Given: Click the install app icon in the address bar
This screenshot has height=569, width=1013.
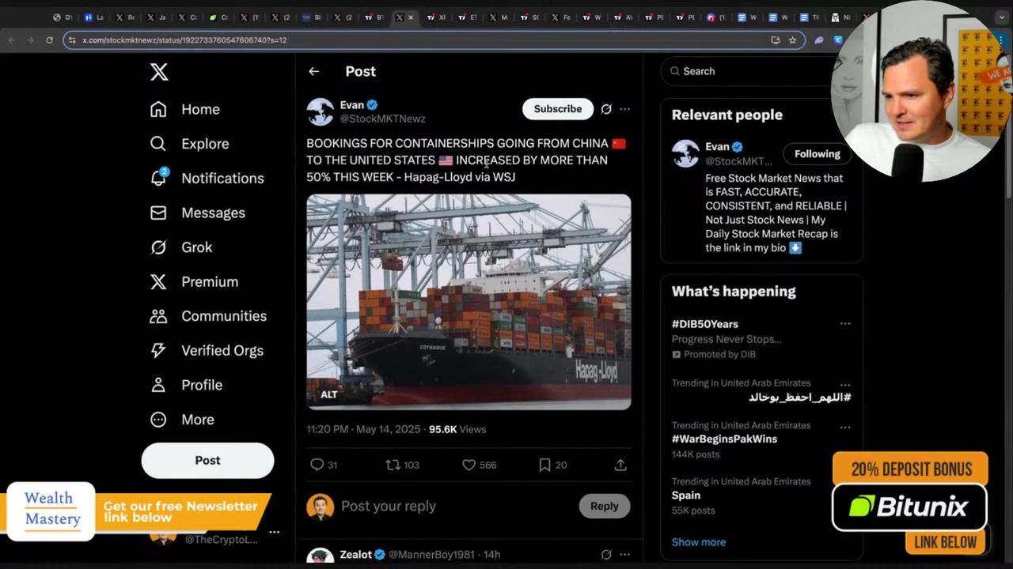Looking at the screenshot, I should coord(776,40).
